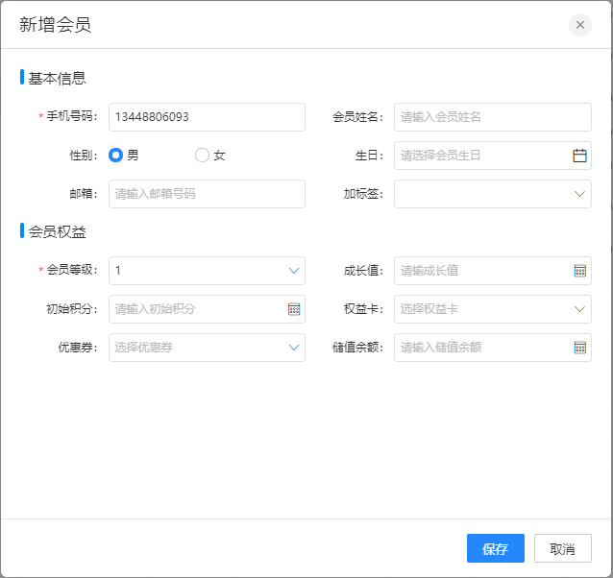Click the 手机号码 input field
This screenshot has width=613, height=578.
[207, 117]
